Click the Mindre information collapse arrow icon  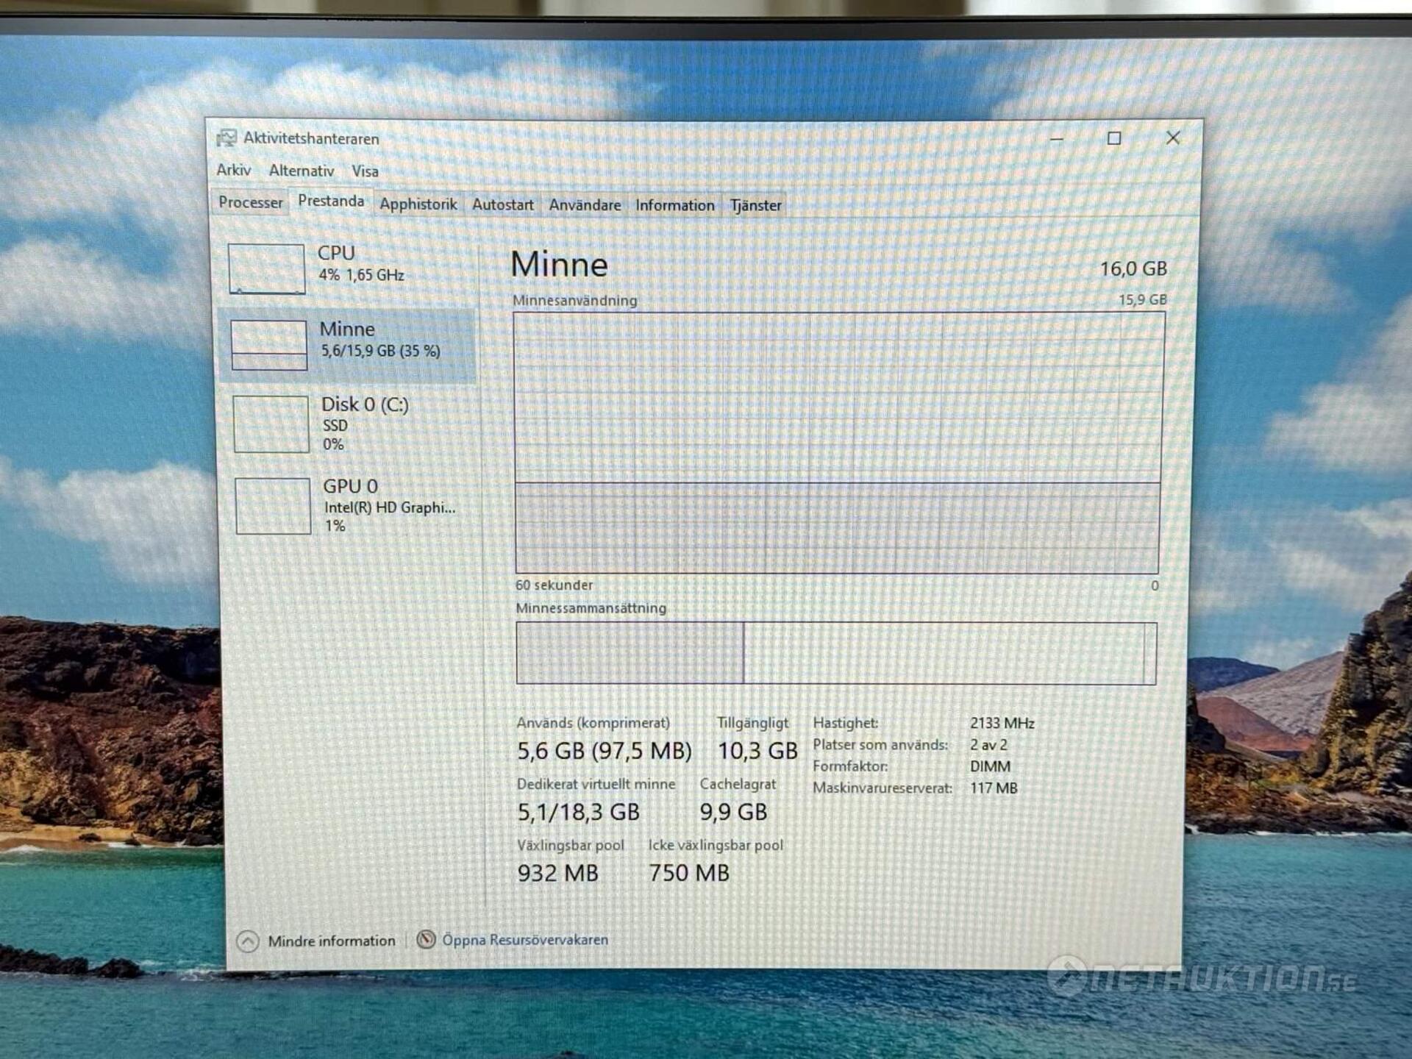pyautogui.click(x=248, y=941)
